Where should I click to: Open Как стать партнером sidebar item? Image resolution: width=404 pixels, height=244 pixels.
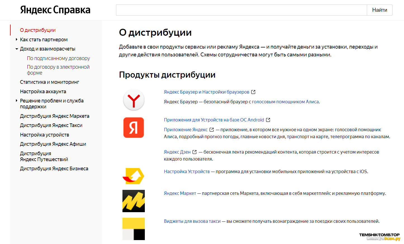(44, 40)
